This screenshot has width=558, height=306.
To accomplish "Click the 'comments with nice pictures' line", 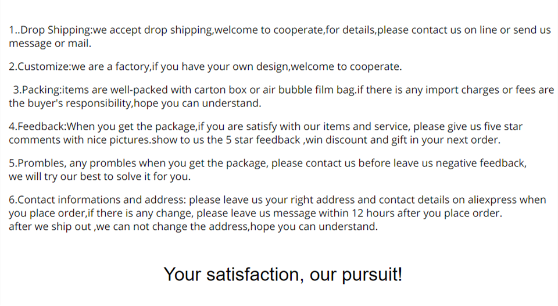I will (x=255, y=140).
